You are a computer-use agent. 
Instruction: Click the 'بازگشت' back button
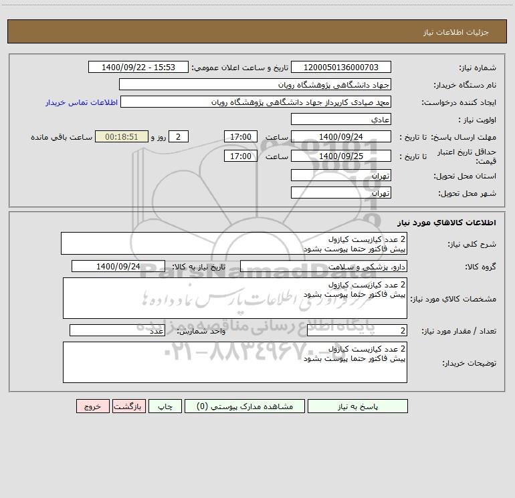click(x=128, y=406)
